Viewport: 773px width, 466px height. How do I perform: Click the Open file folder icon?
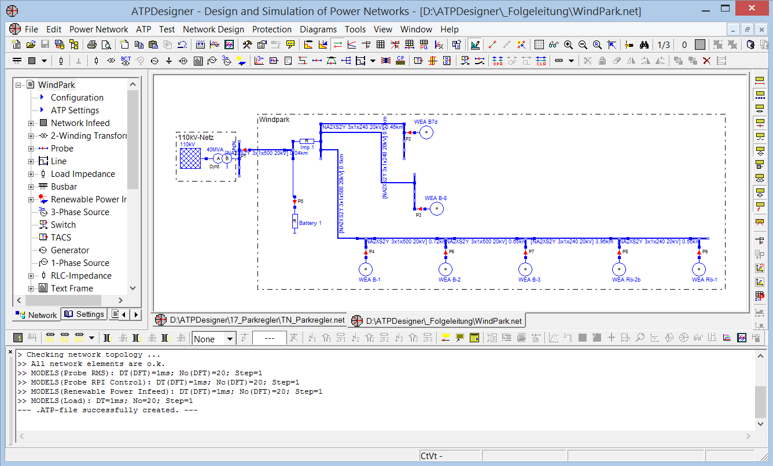point(30,45)
